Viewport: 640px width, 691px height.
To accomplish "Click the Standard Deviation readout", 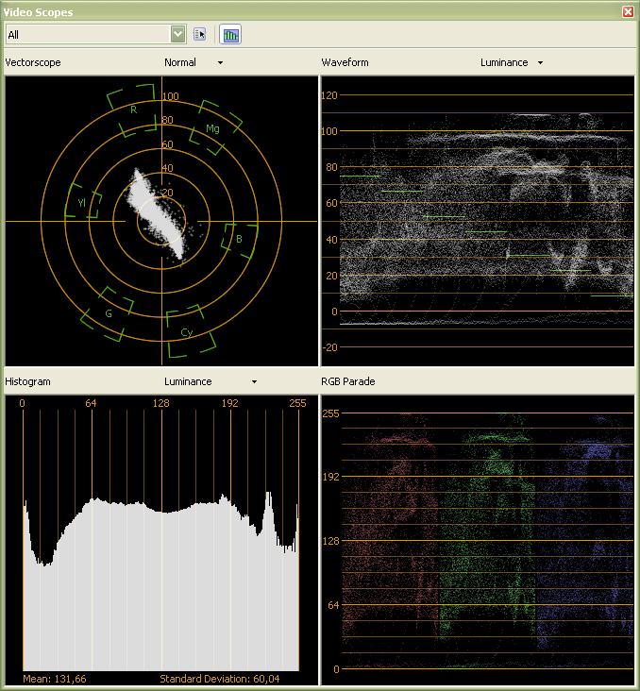I will click(x=219, y=679).
